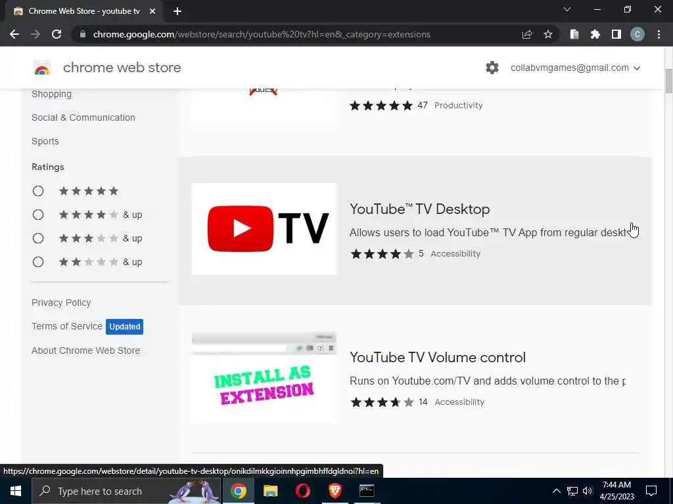The height and width of the screenshot is (504, 673).
Task: Open the Chrome profile avatar
Action: tap(638, 34)
